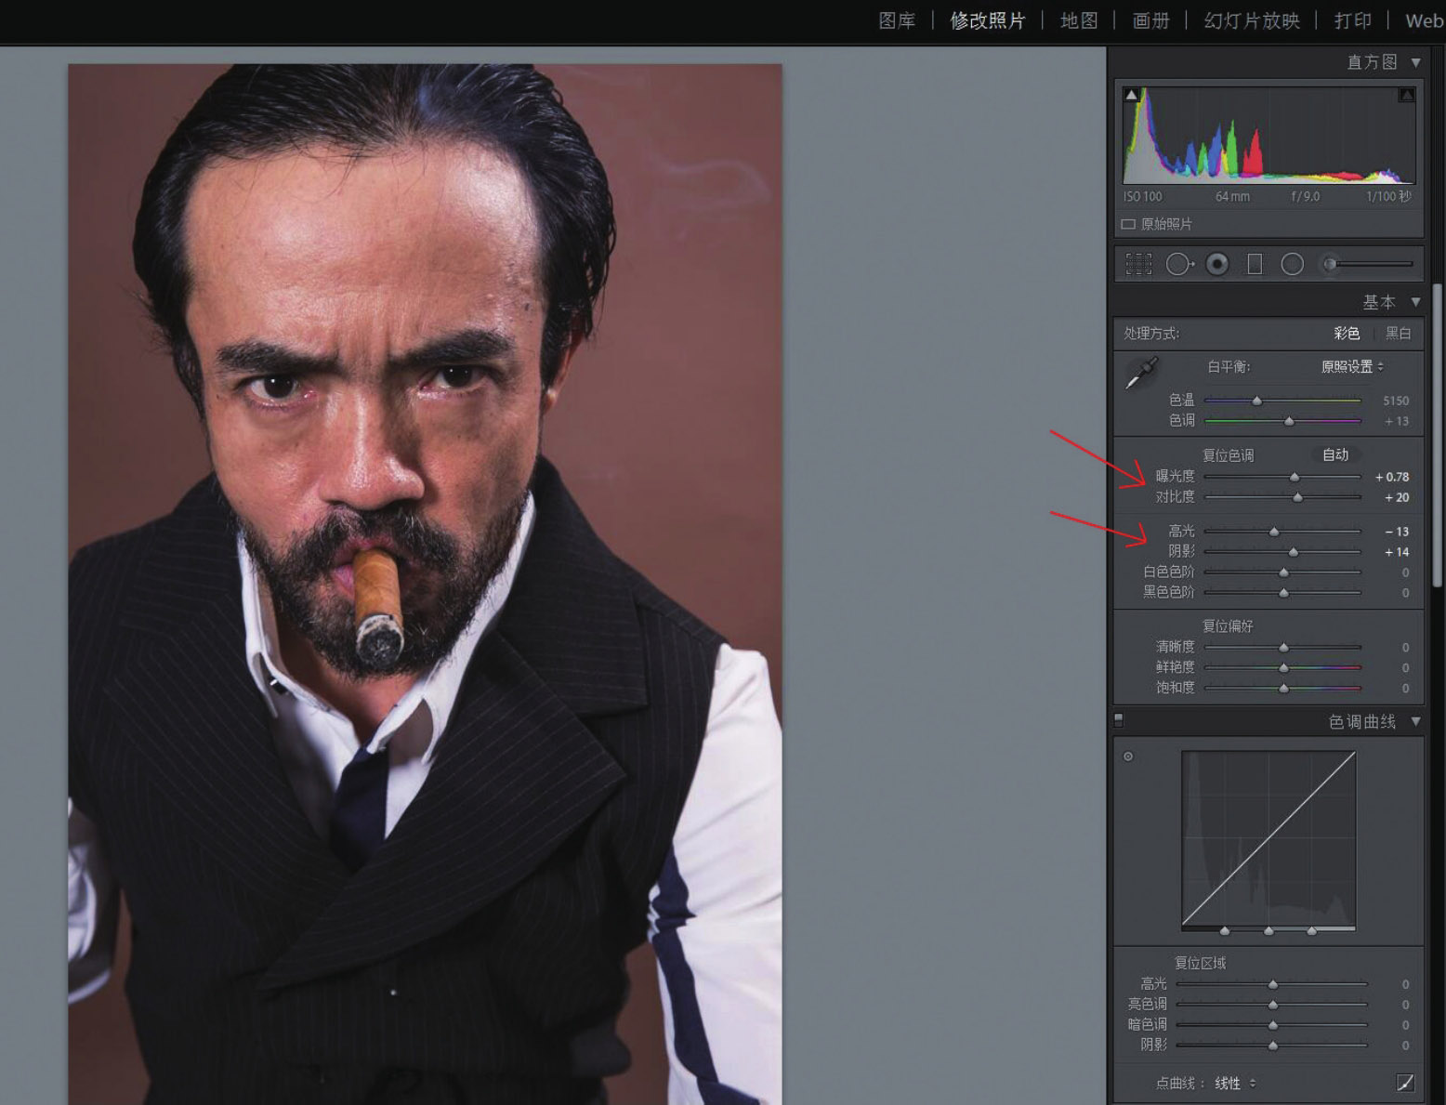Pick the White Balance eyedropper tool
This screenshot has height=1105, width=1446.
1139,375
